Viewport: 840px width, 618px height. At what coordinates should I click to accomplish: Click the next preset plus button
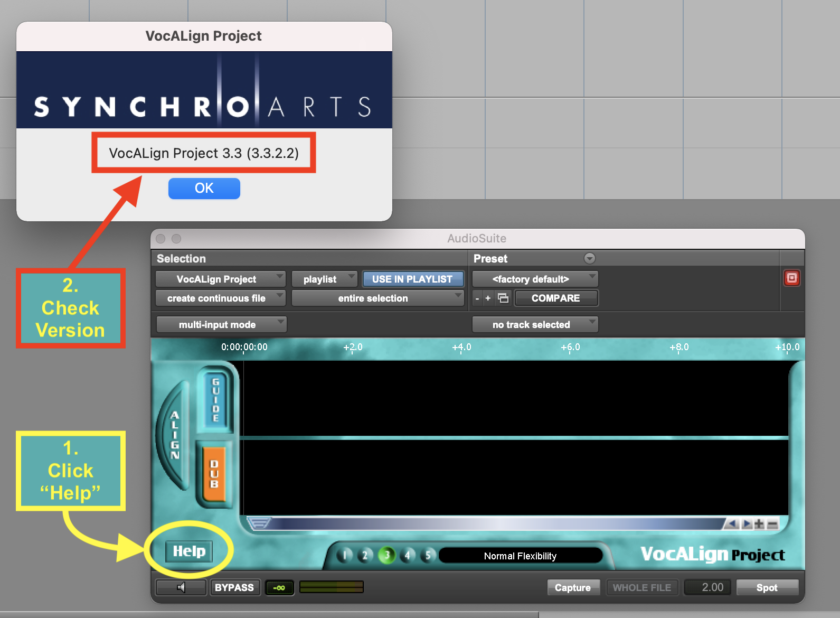[488, 298]
